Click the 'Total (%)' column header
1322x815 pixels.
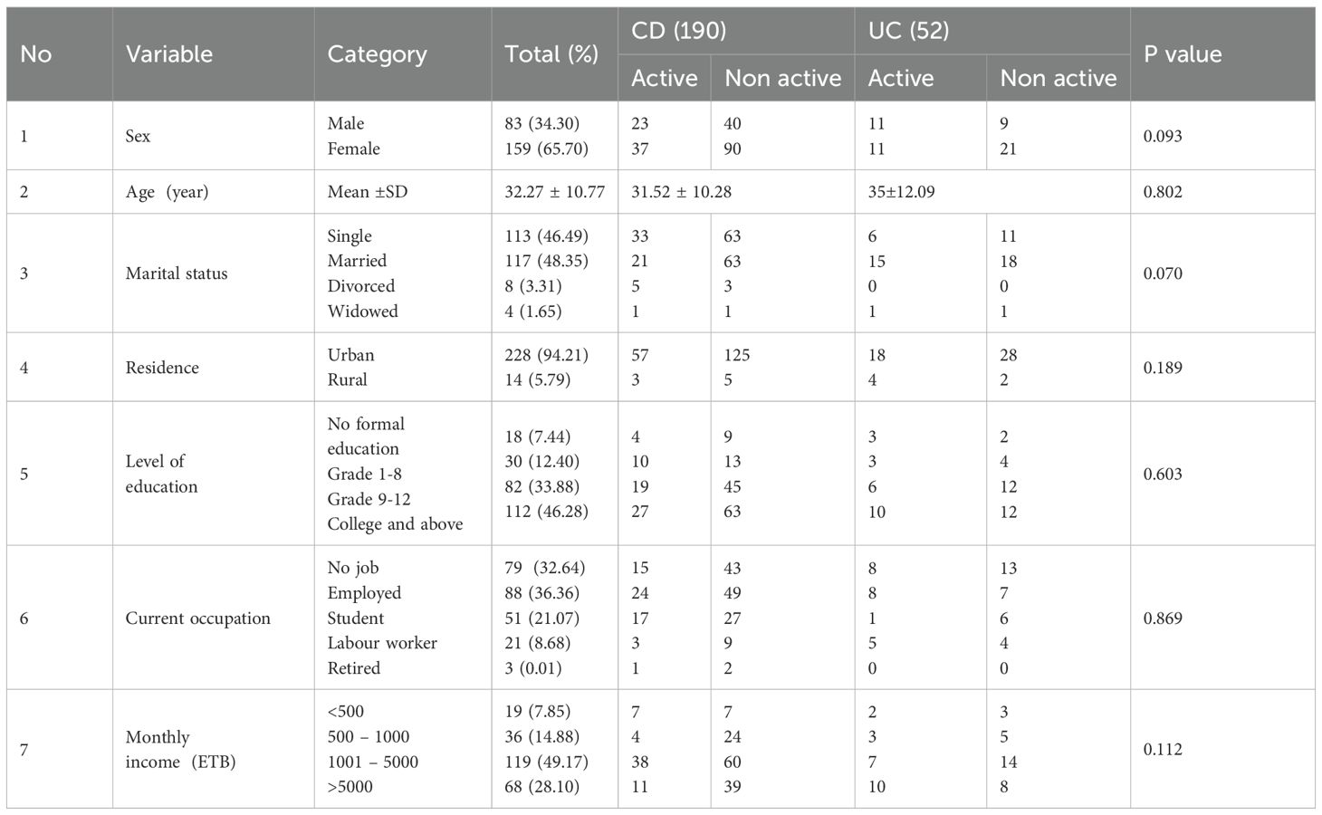click(x=551, y=54)
